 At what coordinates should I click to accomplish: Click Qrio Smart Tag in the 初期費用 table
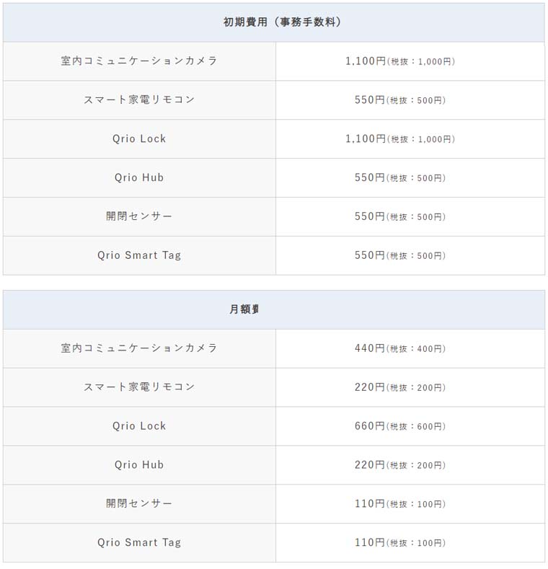(139, 255)
